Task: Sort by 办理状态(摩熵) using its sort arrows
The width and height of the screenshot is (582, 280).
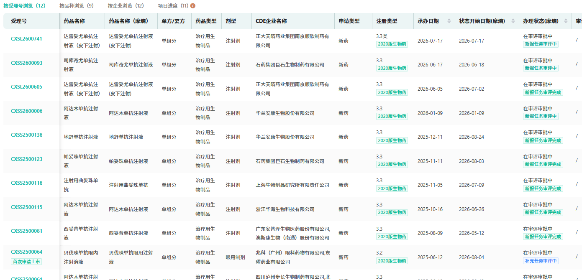Action: [566, 21]
